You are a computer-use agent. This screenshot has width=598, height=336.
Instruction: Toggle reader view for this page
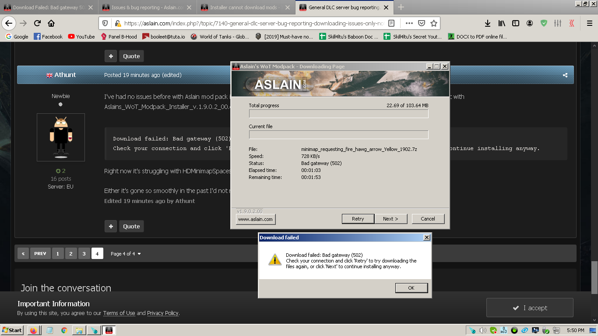point(391,23)
